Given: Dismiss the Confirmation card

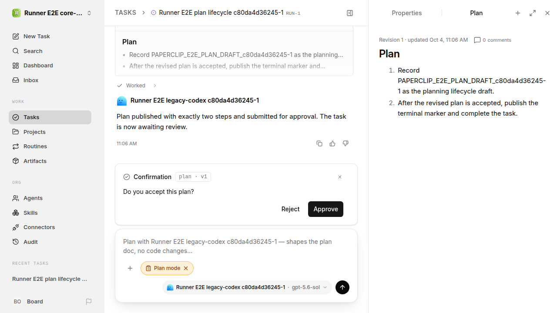Looking at the screenshot, I should [340, 177].
